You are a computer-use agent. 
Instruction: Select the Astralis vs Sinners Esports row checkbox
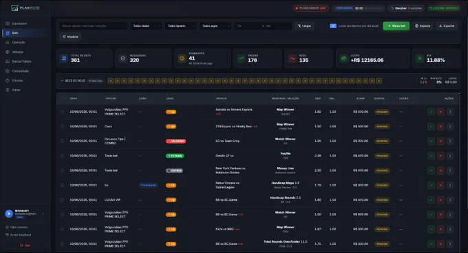point(62,112)
